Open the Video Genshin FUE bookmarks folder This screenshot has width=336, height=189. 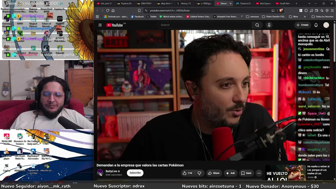click(x=274, y=17)
